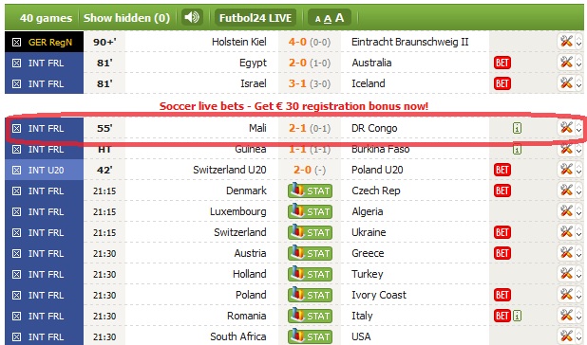This screenshot has height=345, width=587.
Task: Toggle the sound speaker icon
Action: point(192,17)
